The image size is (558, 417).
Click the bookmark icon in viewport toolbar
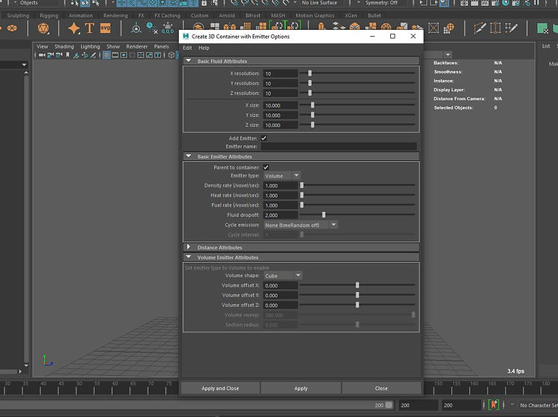[x=67, y=55]
